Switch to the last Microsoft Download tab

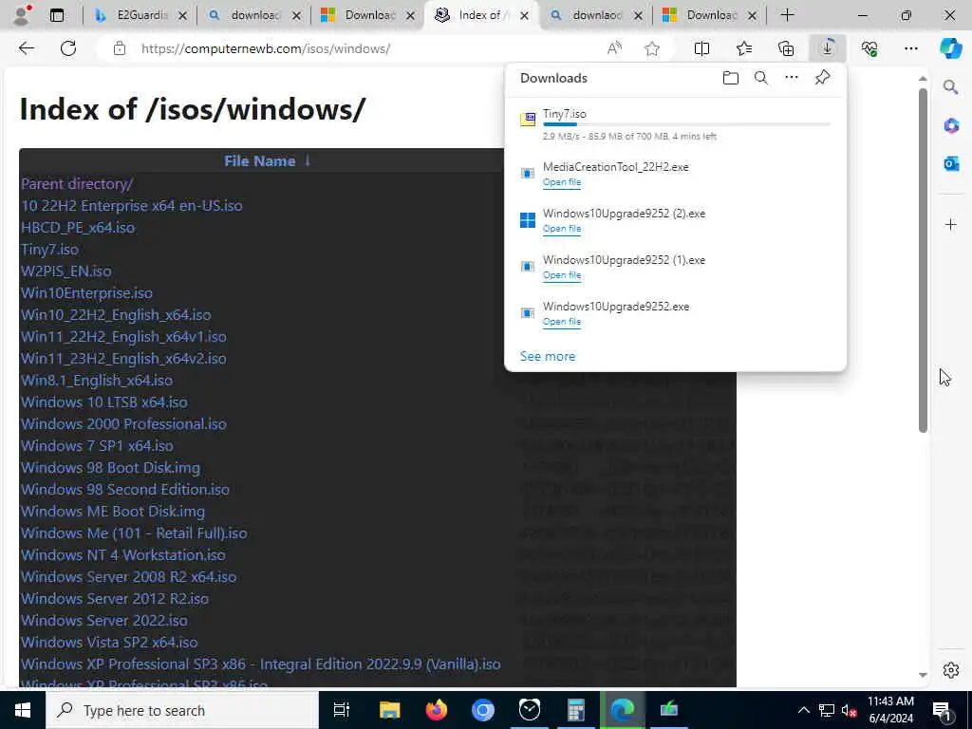710,15
